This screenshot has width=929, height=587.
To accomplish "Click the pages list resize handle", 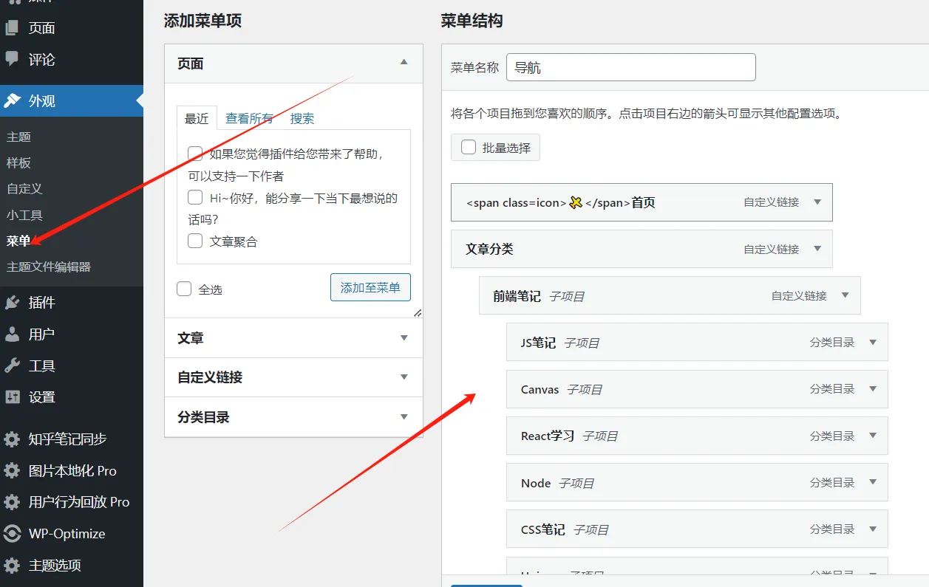I will 418,312.
